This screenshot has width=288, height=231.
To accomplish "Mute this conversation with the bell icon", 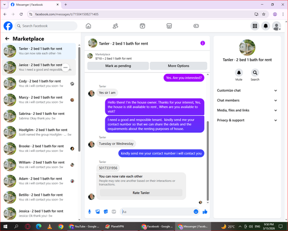I will 239,73.
